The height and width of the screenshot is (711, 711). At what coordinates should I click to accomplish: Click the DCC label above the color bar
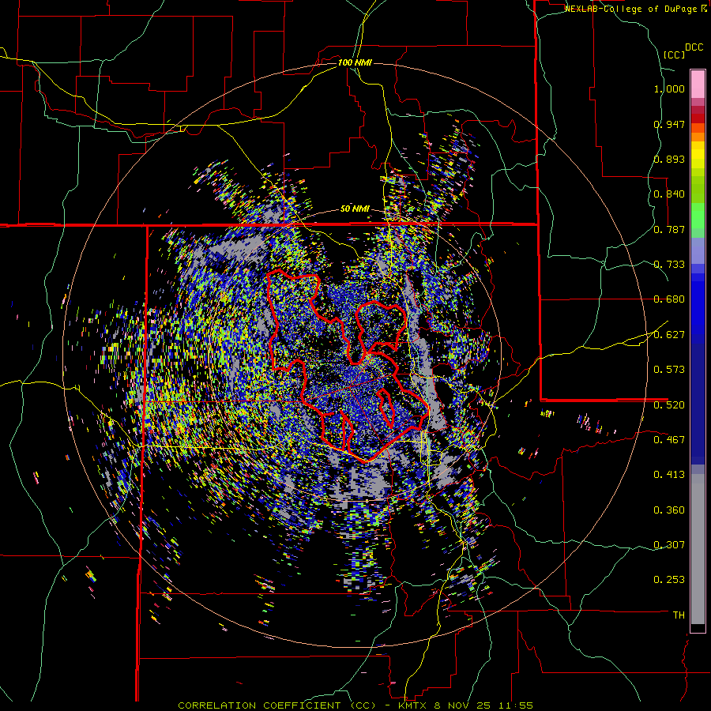[x=694, y=47]
